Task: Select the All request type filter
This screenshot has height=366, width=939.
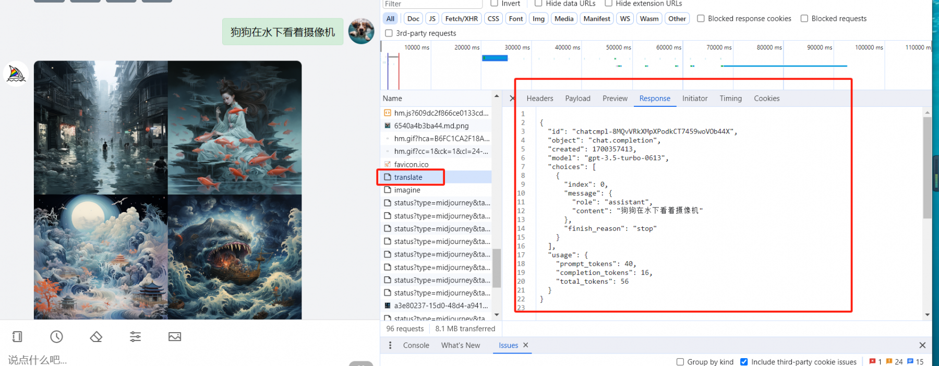Action: [390, 19]
